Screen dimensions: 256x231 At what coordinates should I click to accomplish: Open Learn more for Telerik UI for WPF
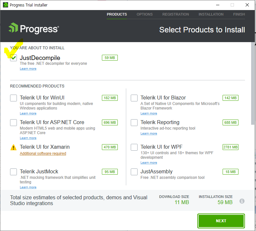point(149,163)
